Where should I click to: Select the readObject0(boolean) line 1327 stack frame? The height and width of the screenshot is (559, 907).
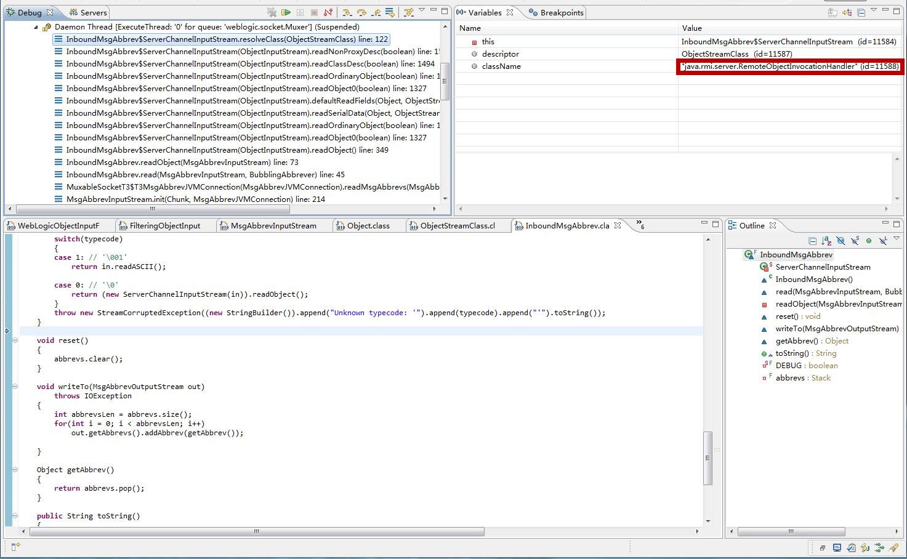[246, 89]
